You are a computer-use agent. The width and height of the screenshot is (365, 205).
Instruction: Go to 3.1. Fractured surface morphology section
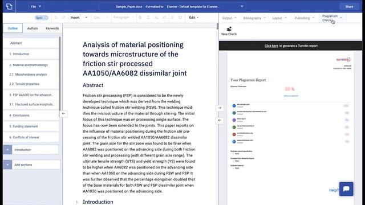(31, 104)
